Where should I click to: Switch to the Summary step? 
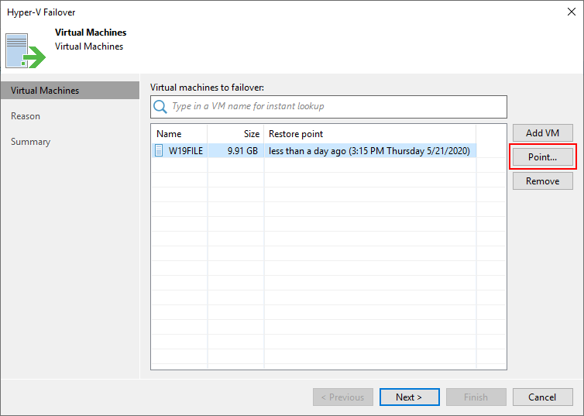click(30, 142)
